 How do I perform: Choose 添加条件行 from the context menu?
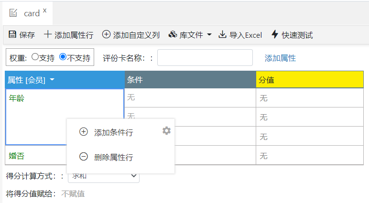pos(113,132)
